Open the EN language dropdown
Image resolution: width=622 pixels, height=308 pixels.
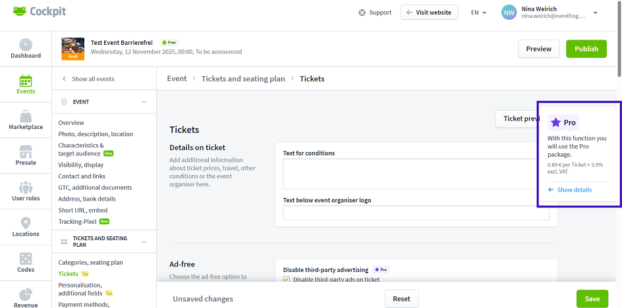(479, 13)
